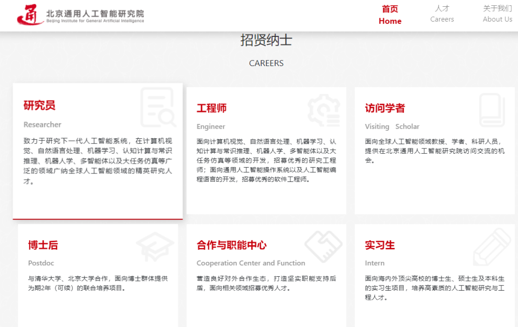Open the 关于我们 About Us menu
This screenshot has width=518, height=327.
pyautogui.click(x=497, y=14)
